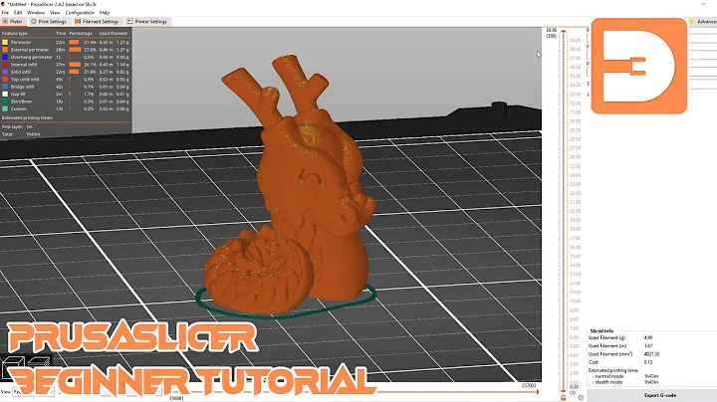Click the normal mode printing time

tap(651, 376)
